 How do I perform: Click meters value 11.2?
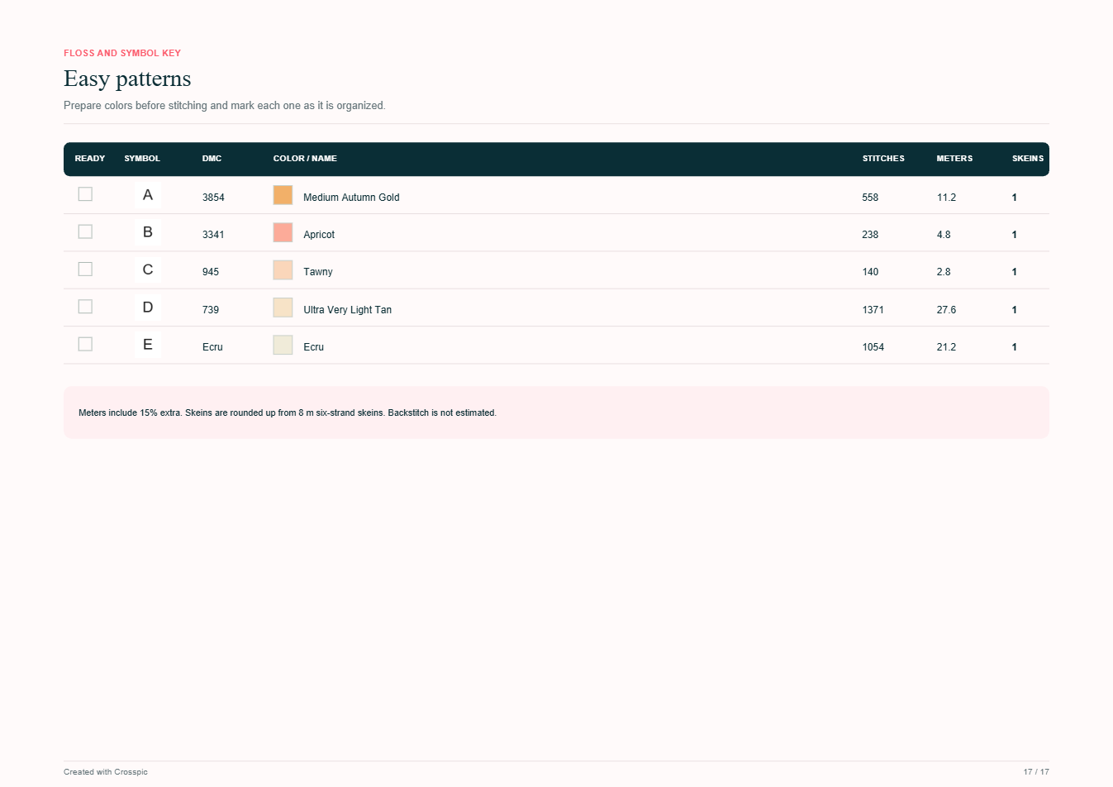pos(946,198)
